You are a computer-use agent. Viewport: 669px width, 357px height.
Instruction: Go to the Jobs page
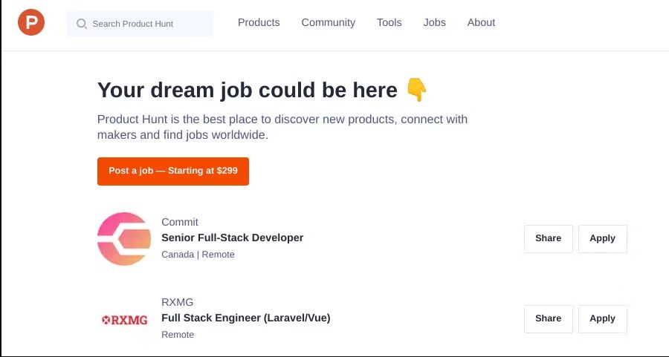[x=434, y=22]
